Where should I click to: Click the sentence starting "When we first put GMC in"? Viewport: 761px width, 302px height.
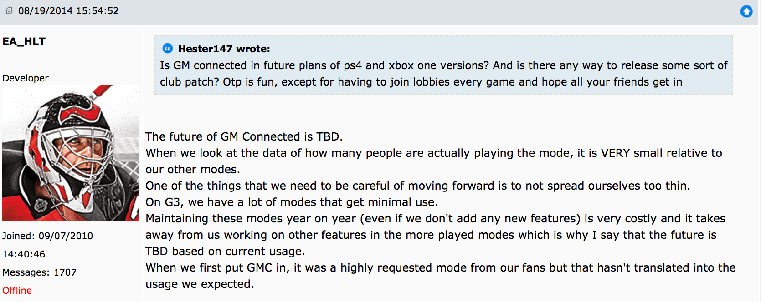(440, 267)
